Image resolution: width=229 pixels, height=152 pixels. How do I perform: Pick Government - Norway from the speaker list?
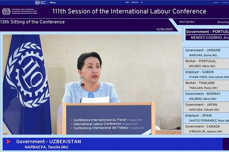coord(207,96)
